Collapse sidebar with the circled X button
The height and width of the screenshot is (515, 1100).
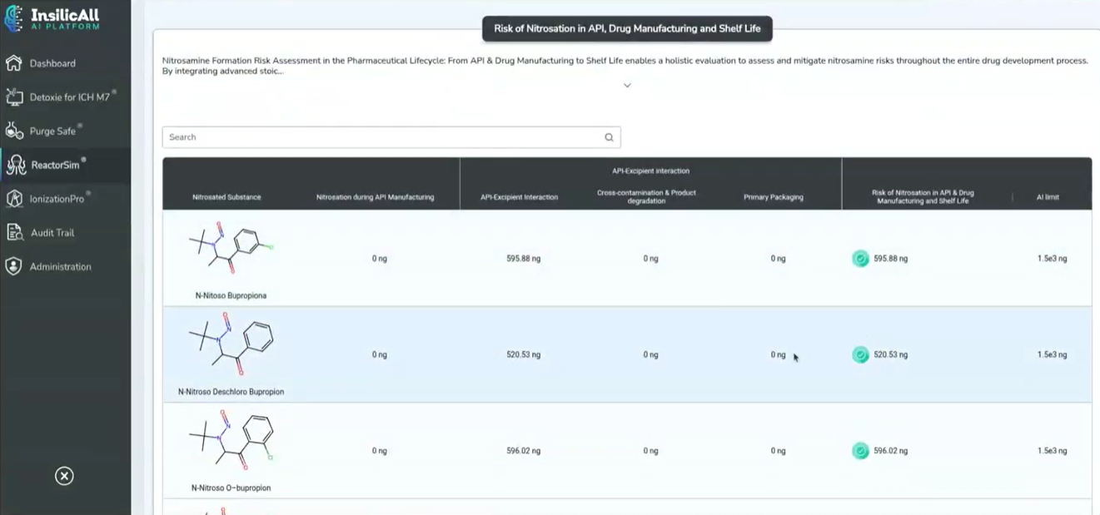pyautogui.click(x=64, y=476)
